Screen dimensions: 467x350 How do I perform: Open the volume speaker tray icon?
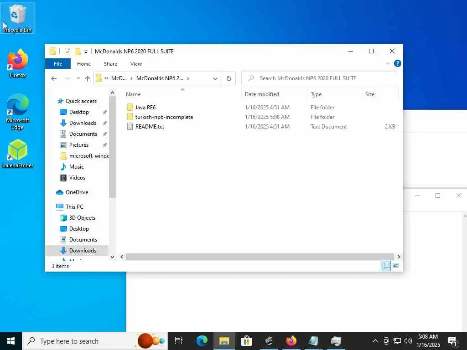click(x=408, y=341)
